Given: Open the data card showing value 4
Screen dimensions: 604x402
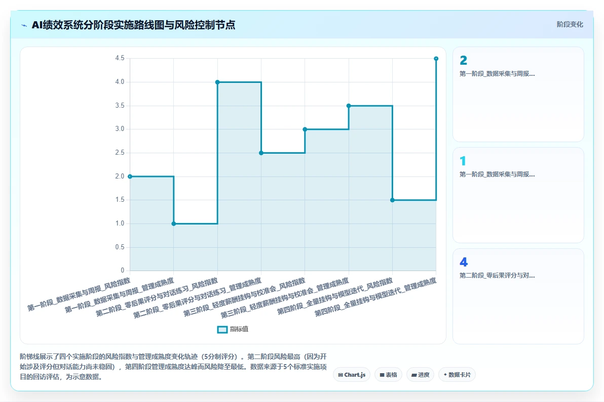Looking at the screenshot, I should (518, 296).
